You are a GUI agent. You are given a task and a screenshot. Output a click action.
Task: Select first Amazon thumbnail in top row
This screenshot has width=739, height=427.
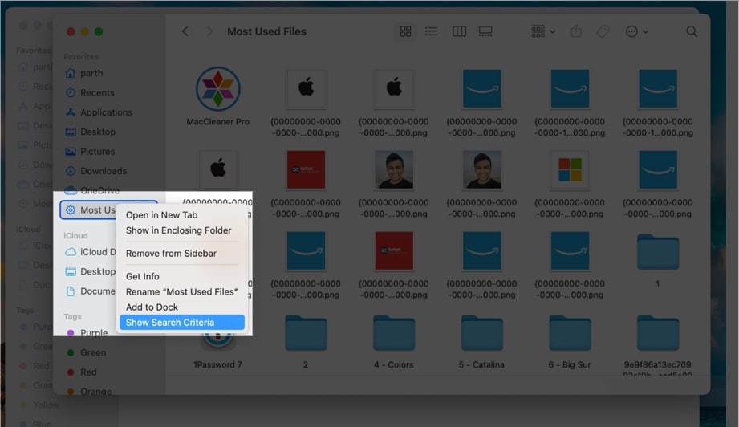(481, 88)
